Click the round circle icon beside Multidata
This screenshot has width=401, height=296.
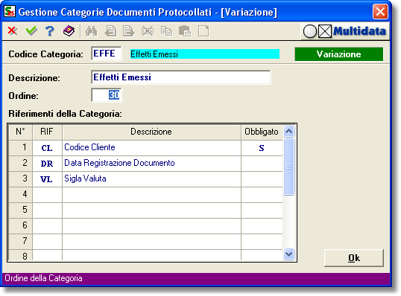(x=310, y=31)
